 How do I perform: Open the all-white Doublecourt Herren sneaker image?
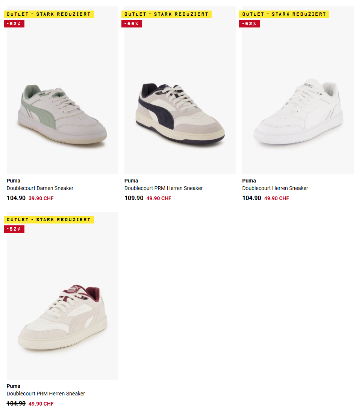tap(298, 90)
